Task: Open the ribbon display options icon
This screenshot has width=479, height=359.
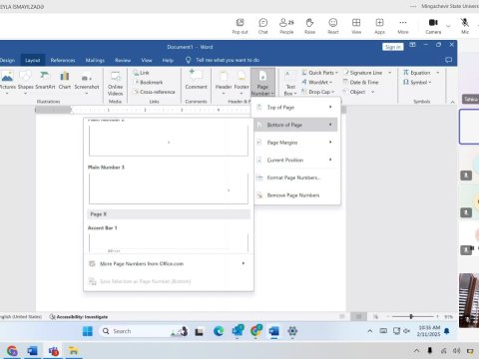Action: [x=412, y=45]
